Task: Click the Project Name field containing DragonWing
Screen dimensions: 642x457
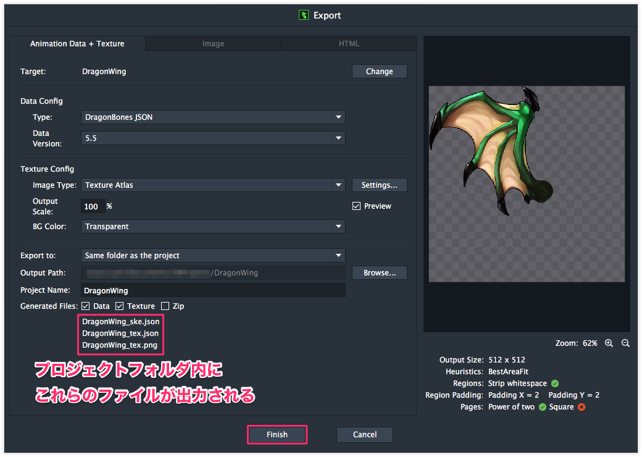Action: pos(213,290)
